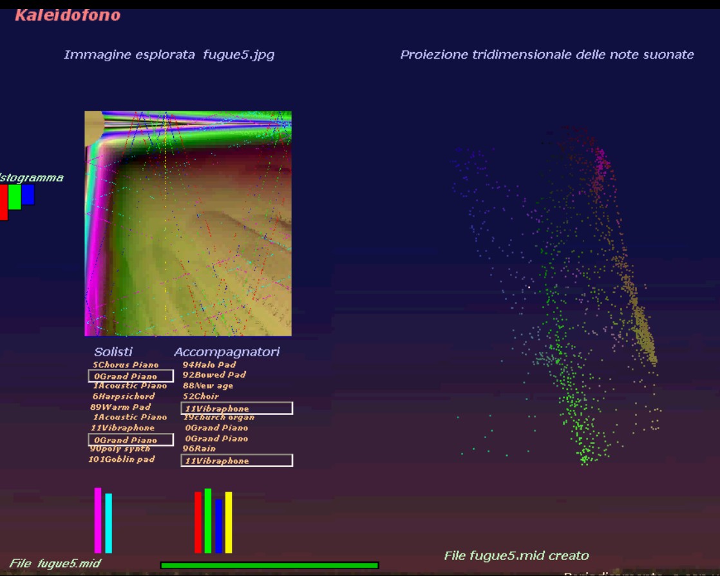Select 1Acoustic Piano below 89Warm Pad
This screenshot has height=576, width=720.
coord(130,417)
